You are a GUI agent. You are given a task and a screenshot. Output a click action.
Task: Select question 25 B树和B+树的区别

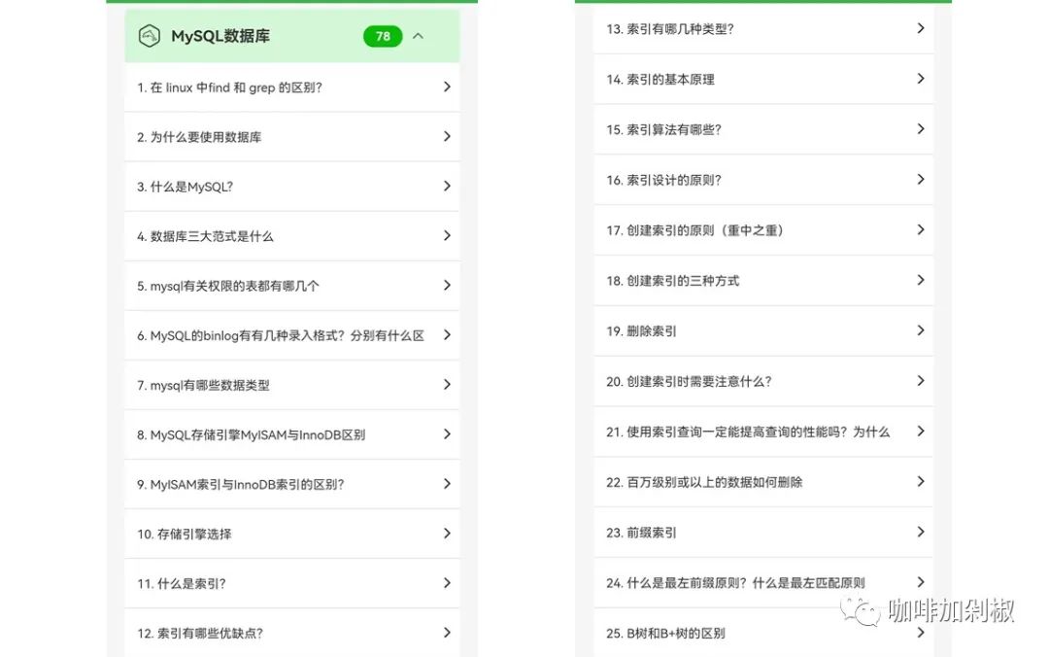coord(763,633)
